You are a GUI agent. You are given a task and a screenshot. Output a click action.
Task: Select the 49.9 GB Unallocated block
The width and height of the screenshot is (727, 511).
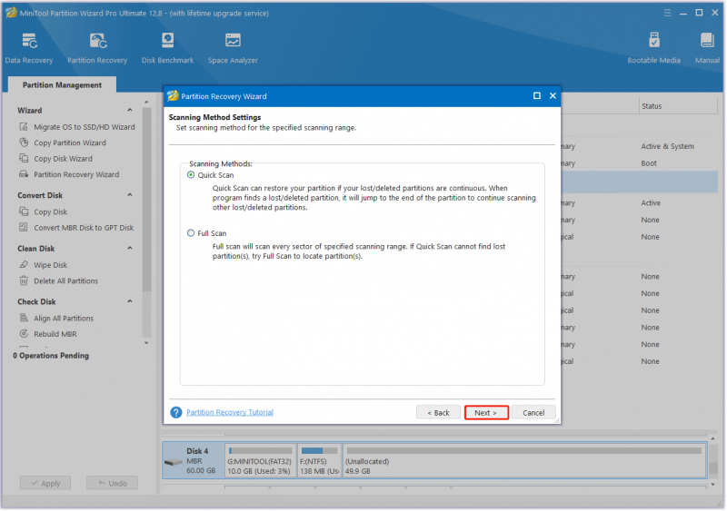[524, 460]
